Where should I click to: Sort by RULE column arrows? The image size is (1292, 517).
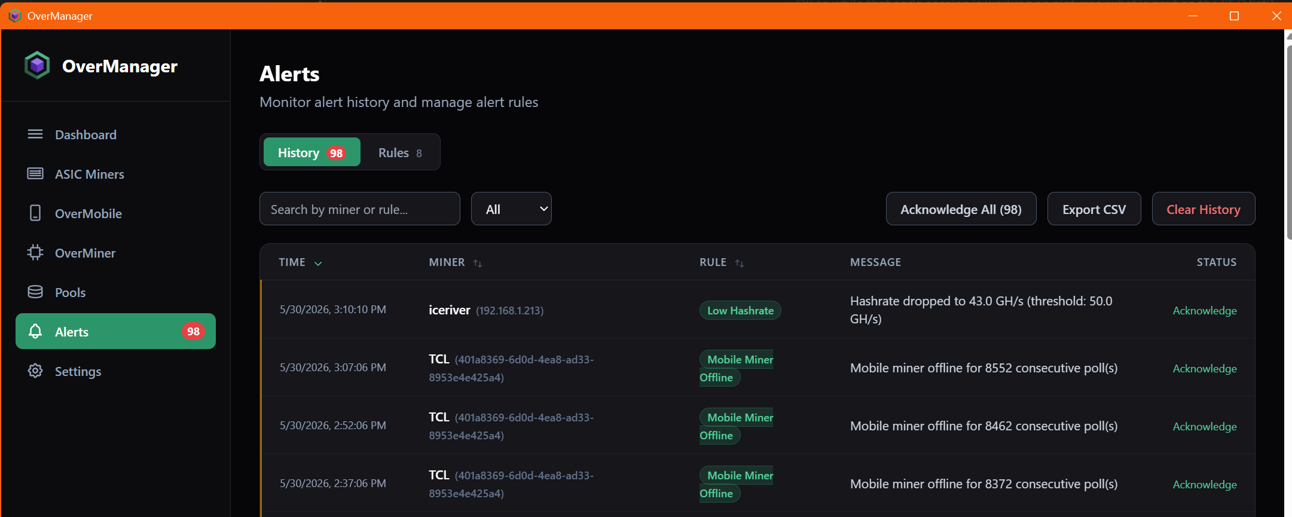pyautogui.click(x=740, y=263)
